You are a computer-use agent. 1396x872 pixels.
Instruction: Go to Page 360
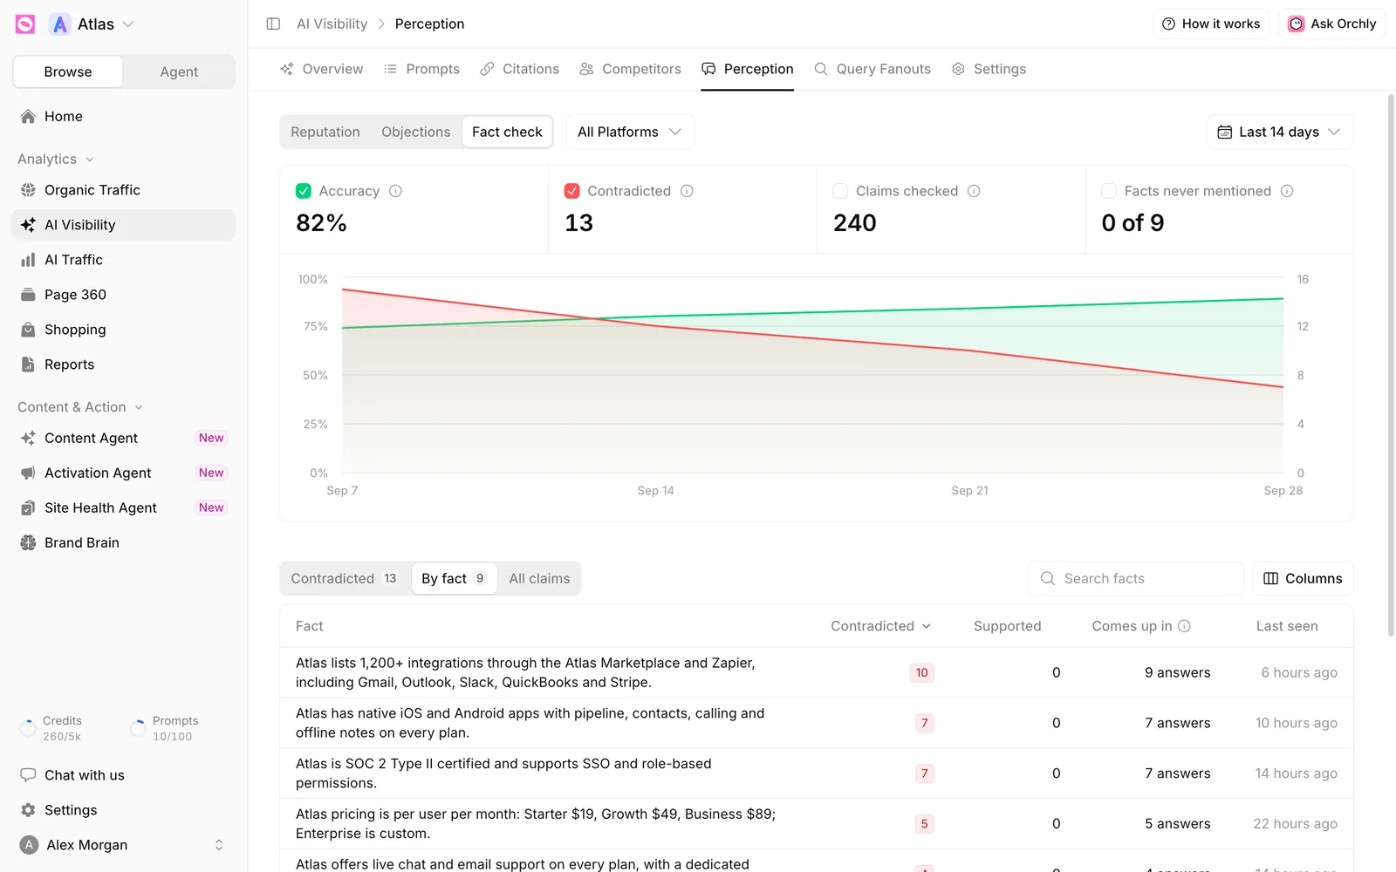tap(124, 295)
